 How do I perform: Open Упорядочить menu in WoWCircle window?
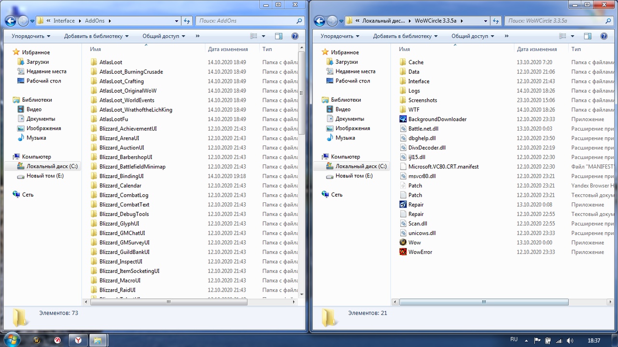click(340, 36)
